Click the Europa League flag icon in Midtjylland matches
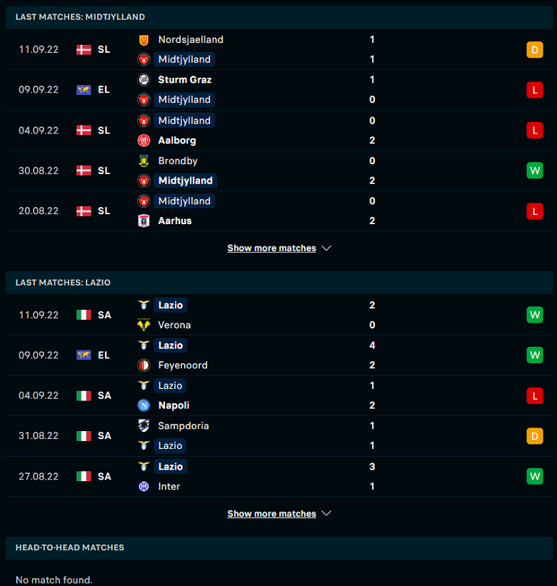The height and width of the screenshot is (586, 557). (x=84, y=90)
